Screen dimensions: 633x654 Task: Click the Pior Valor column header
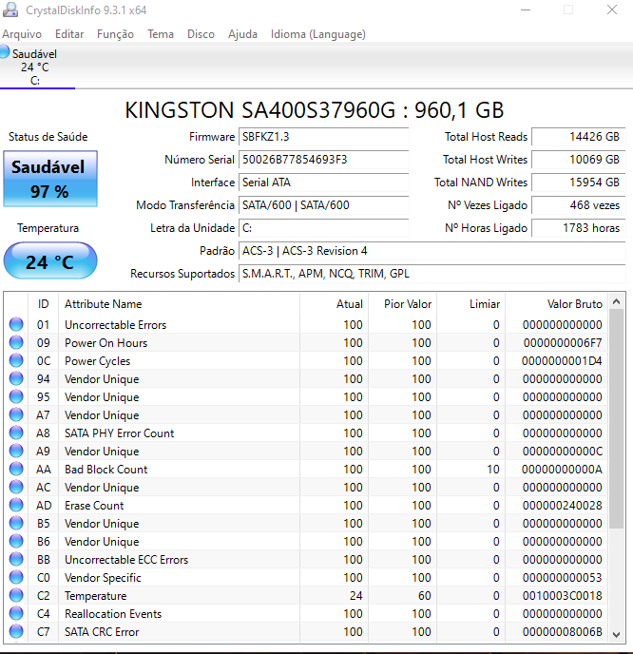[x=402, y=304]
